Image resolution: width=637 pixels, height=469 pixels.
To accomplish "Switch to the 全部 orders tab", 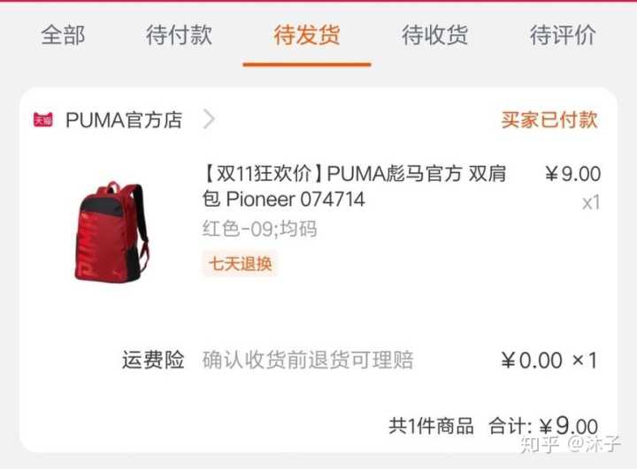I will click(x=63, y=35).
